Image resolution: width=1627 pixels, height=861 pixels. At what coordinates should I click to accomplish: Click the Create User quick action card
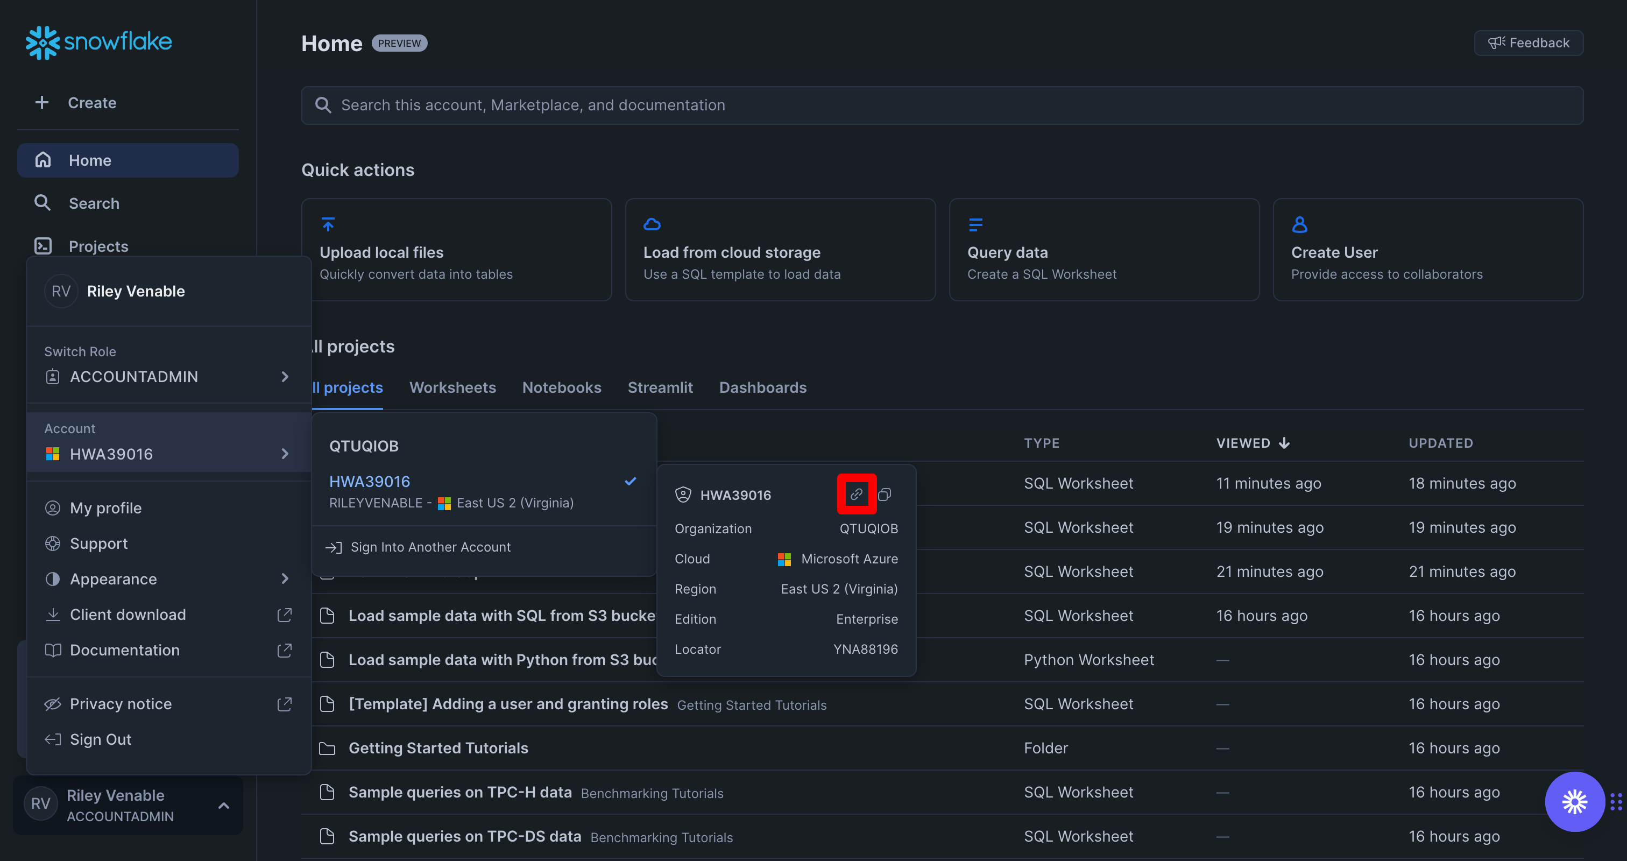coord(1428,250)
